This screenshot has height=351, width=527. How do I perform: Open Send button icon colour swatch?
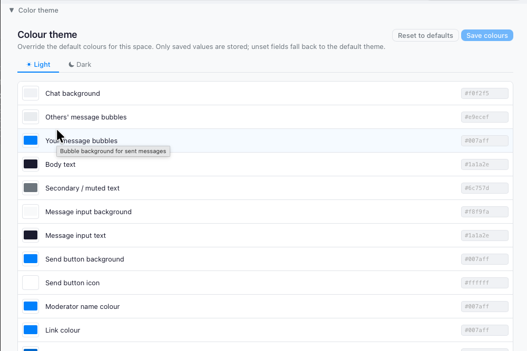point(31,283)
